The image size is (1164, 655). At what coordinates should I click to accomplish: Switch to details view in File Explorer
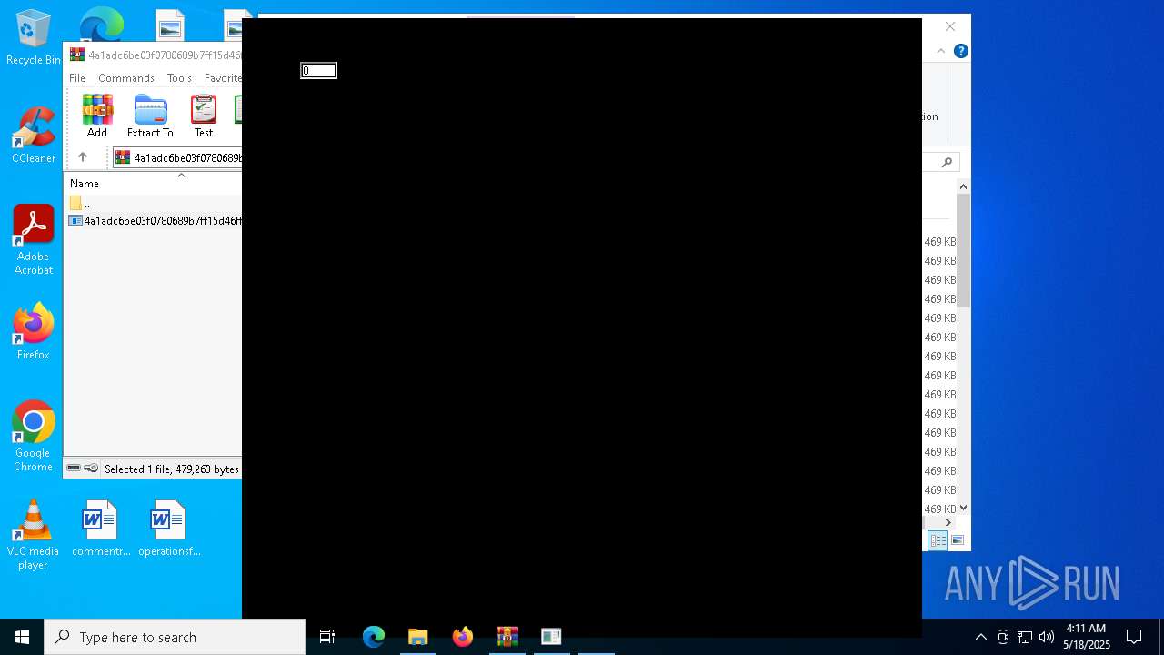pos(938,540)
